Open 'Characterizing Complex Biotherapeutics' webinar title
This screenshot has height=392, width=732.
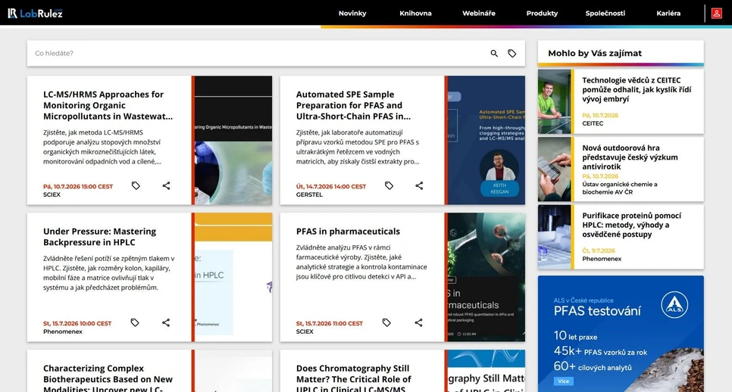[x=108, y=378]
